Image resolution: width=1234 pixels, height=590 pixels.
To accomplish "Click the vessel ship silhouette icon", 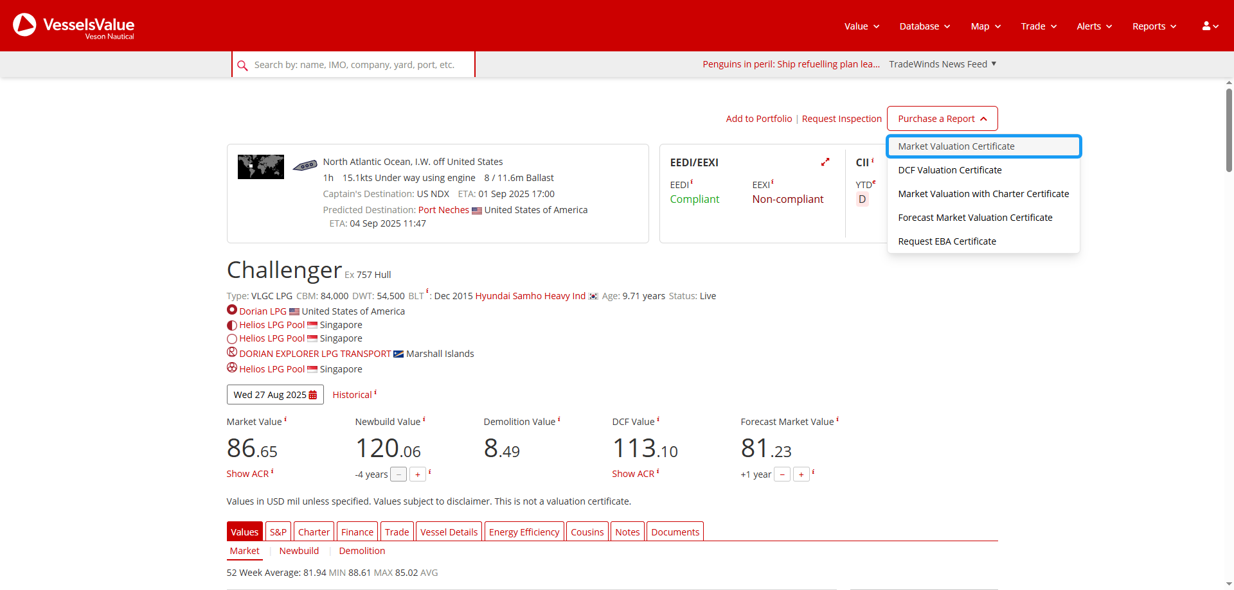I will pos(305,166).
